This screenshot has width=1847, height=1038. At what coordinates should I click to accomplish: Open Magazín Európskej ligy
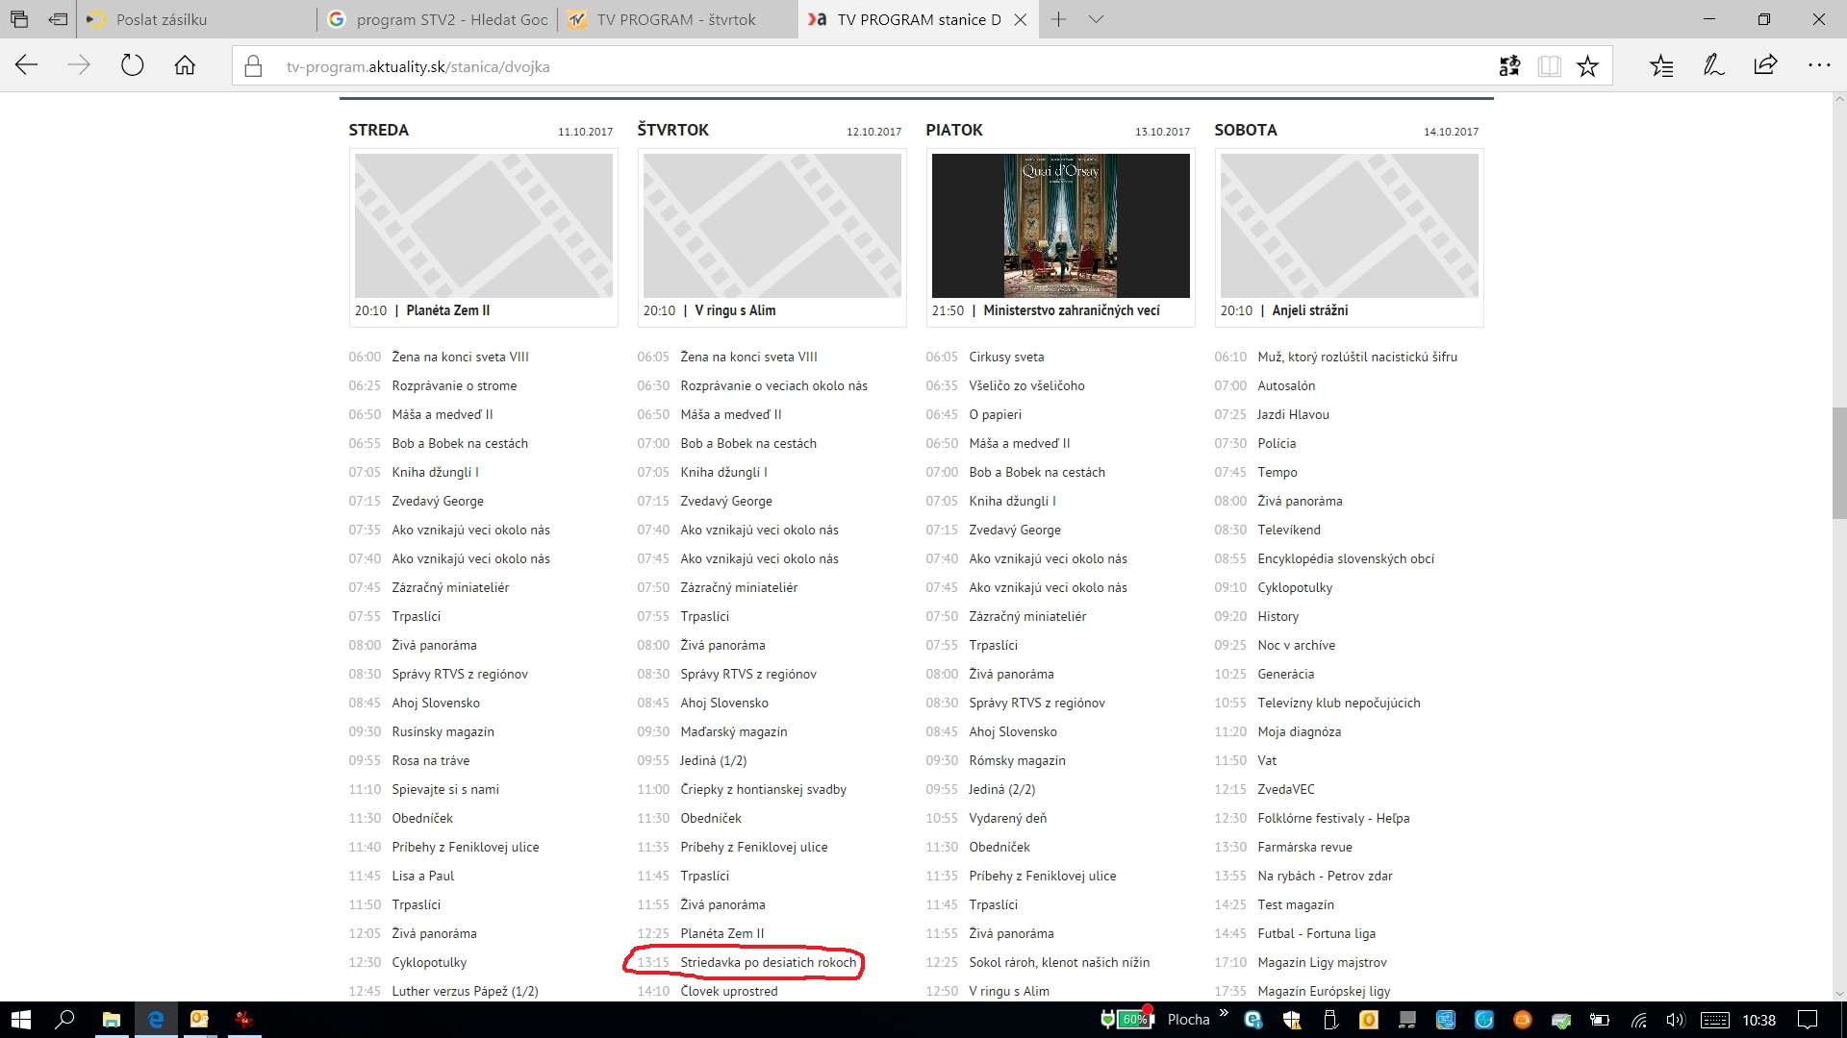(x=1324, y=991)
